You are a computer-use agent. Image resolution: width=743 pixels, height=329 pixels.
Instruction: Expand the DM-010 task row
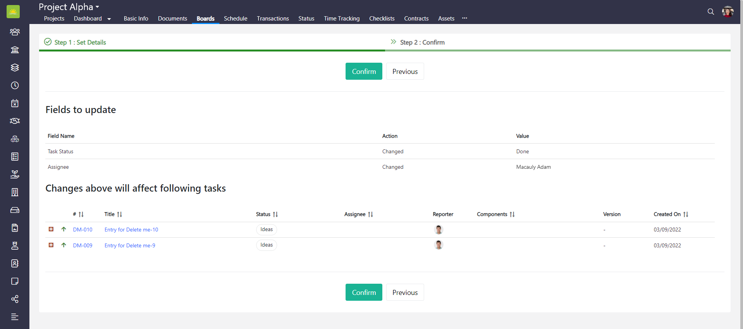tap(51, 229)
